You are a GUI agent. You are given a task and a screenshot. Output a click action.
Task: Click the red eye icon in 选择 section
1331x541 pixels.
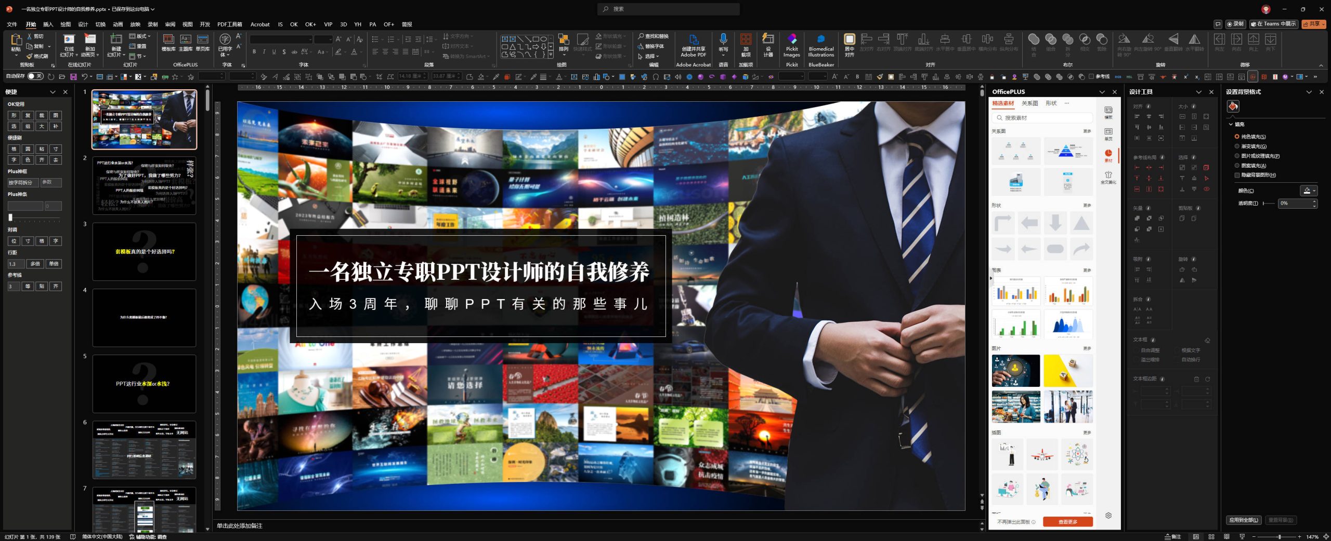(1206, 189)
